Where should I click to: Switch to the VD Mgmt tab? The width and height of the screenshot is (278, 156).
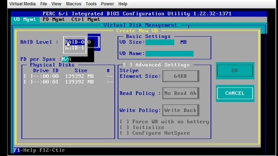tap(25, 19)
